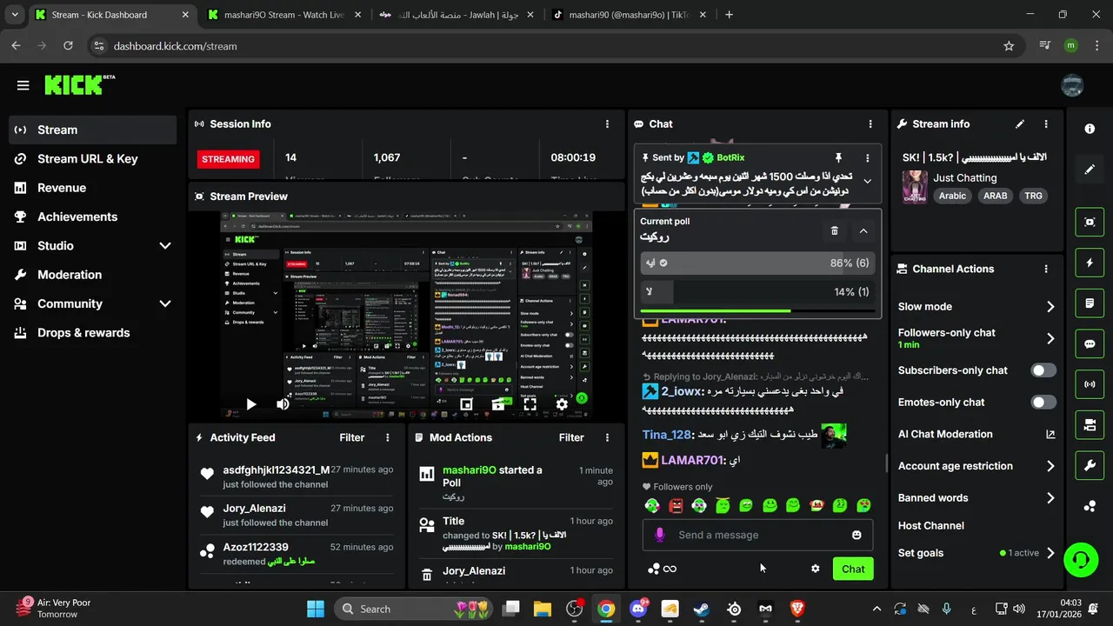Delete the current poll with trash icon
This screenshot has width=1113, height=626.
(x=835, y=231)
